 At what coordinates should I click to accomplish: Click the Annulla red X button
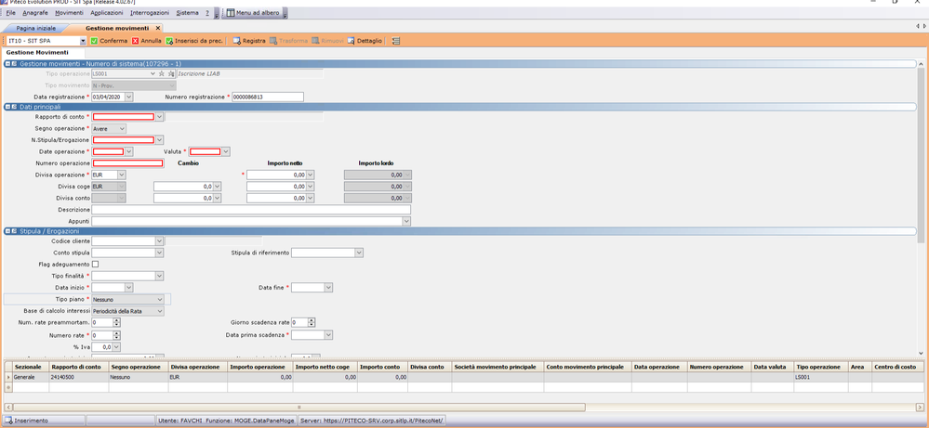[146, 41]
